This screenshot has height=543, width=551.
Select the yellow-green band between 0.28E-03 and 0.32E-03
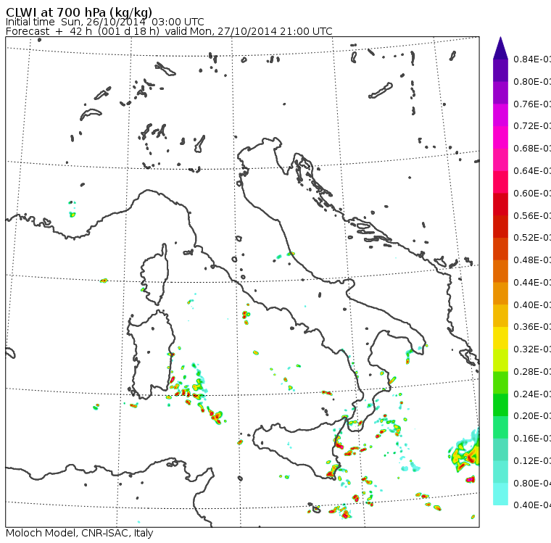pos(500,360)
